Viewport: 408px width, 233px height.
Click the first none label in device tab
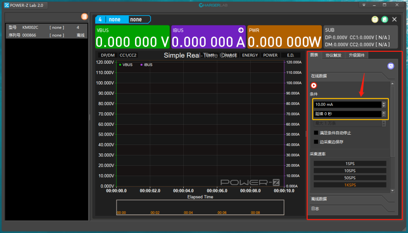(114, 20)
